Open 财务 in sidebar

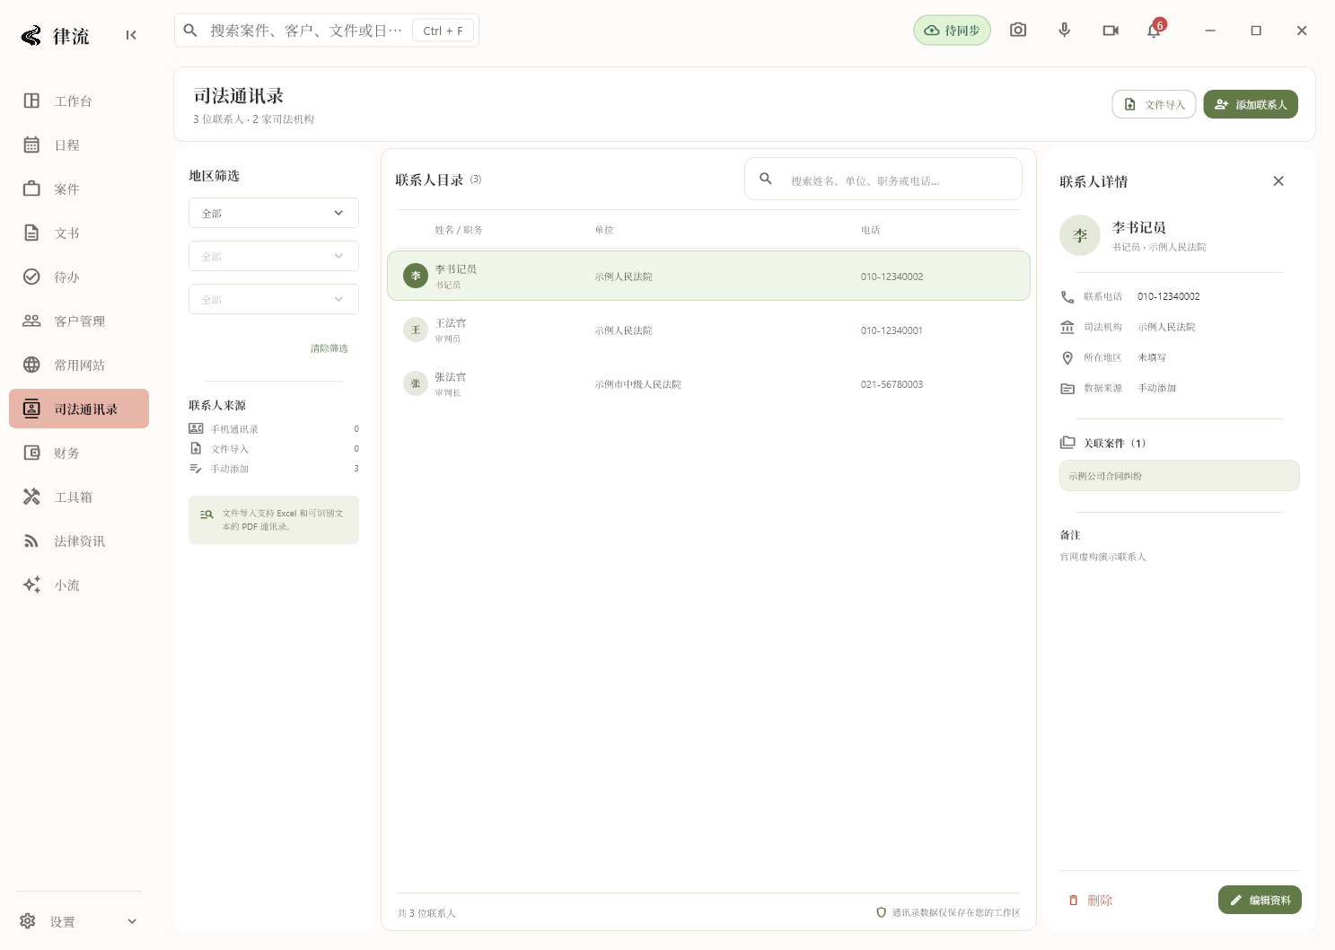79,453
